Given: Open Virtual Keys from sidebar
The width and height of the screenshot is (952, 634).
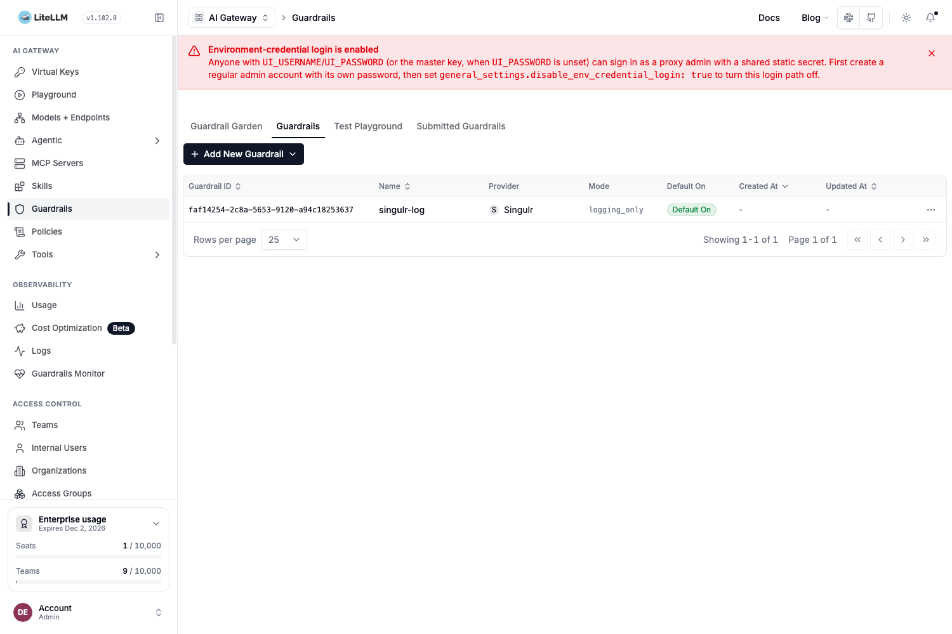Looking at the screenshot, I should tap(88, 72).
